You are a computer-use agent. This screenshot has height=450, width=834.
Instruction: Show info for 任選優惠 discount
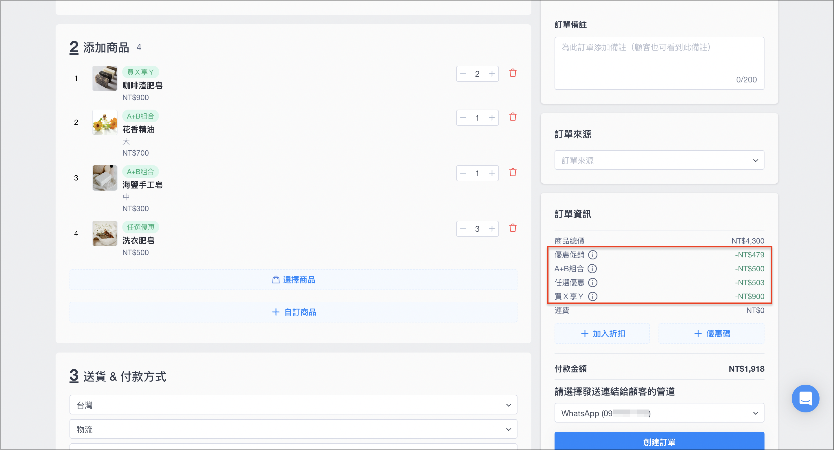click(x=592, y=283)
